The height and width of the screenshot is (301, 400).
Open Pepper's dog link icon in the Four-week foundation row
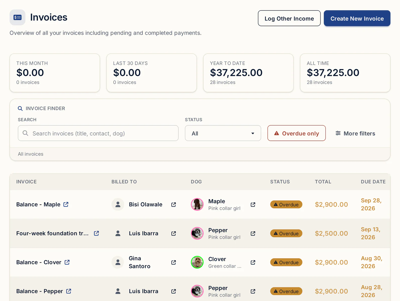pos(253,234)
